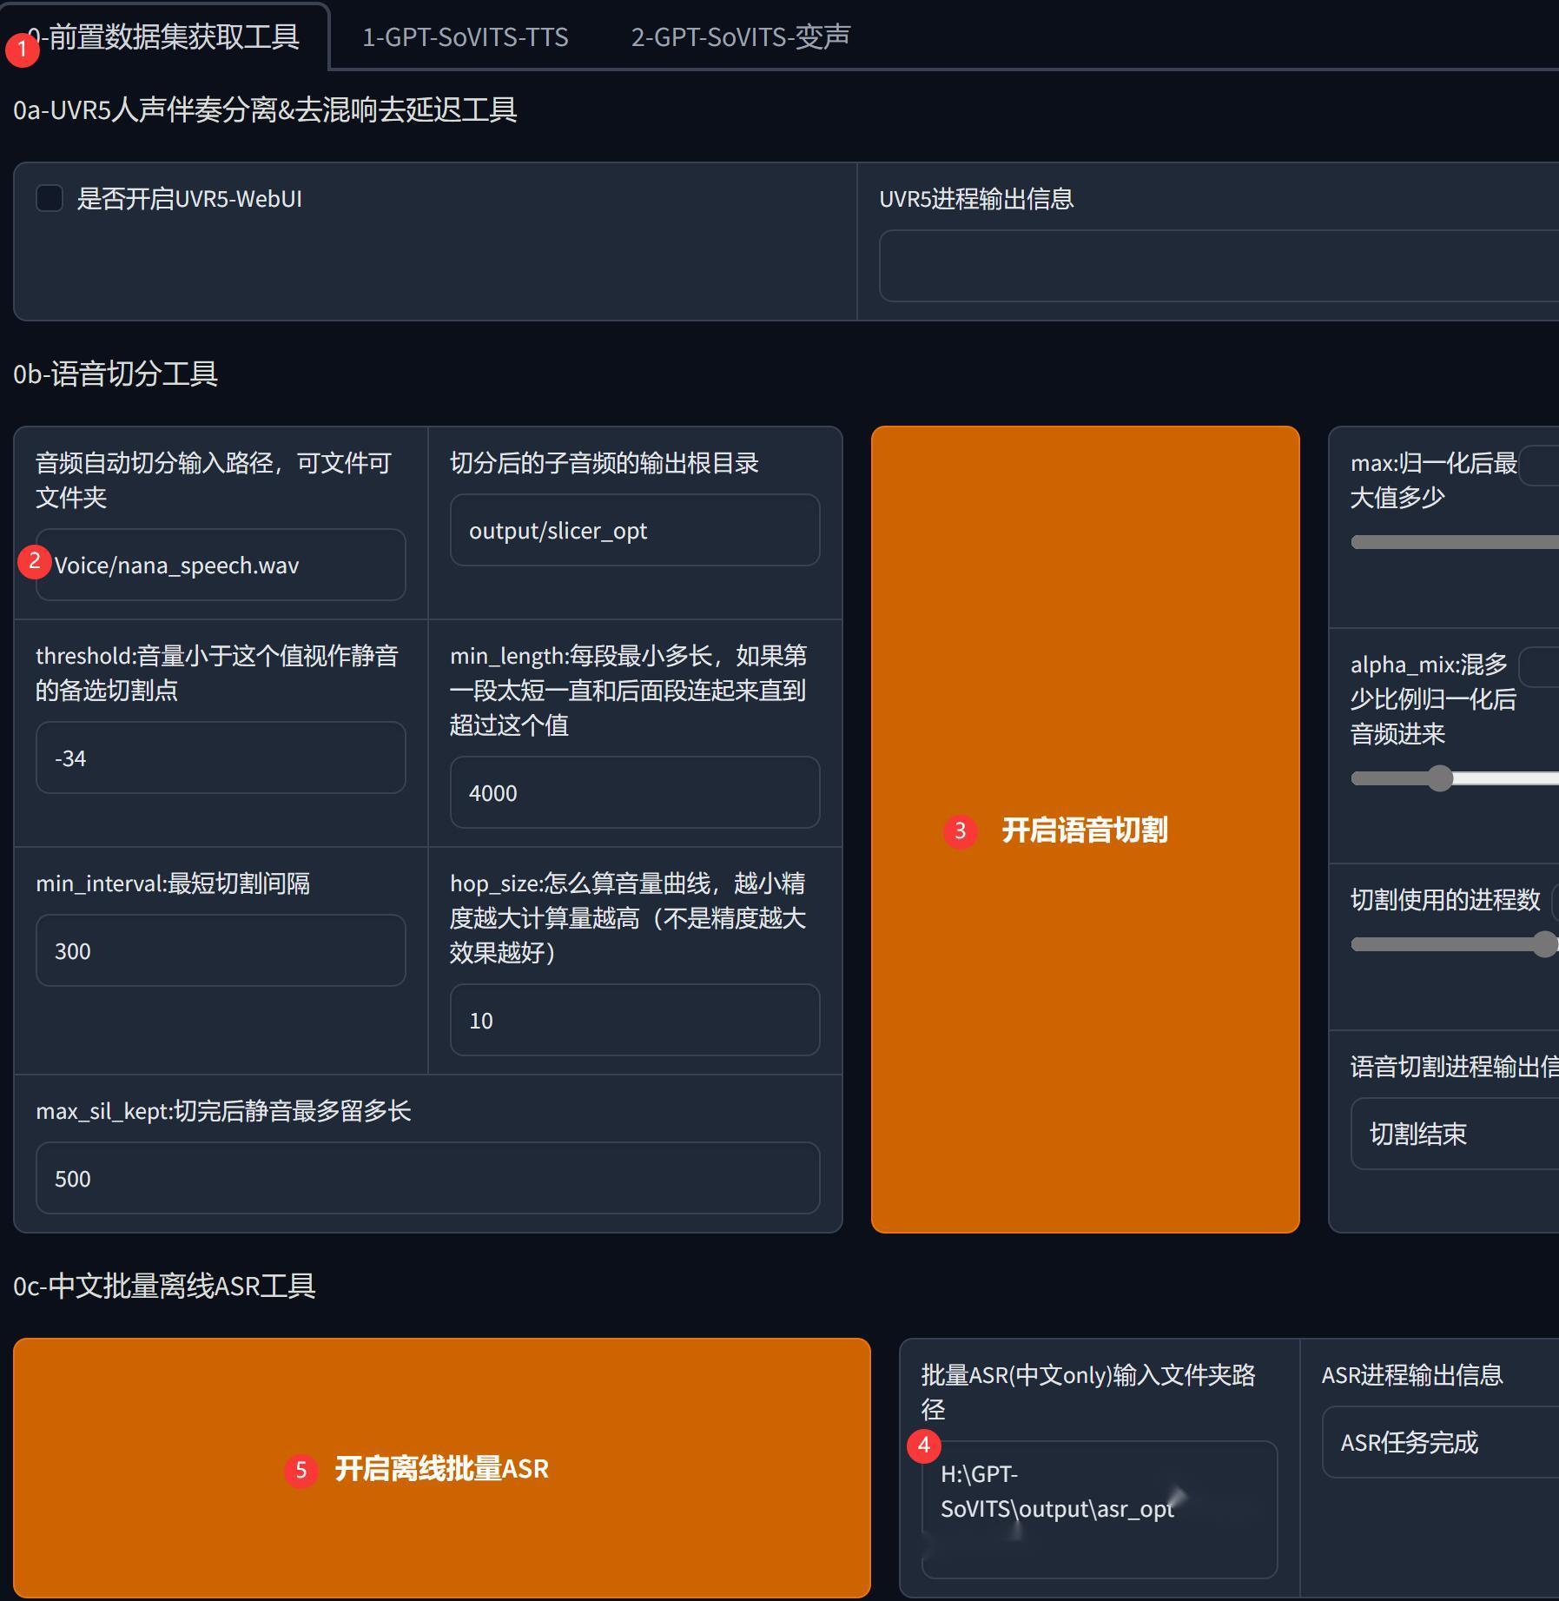Click the max value number box

coord(1539,466)
